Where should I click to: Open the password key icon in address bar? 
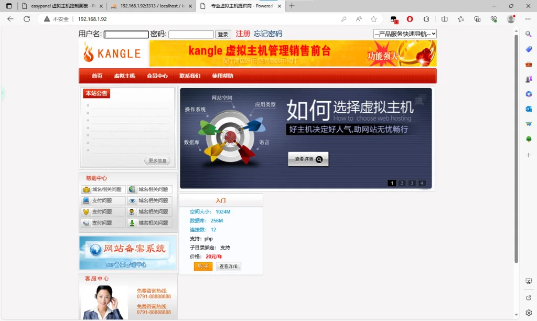(344, 19)
